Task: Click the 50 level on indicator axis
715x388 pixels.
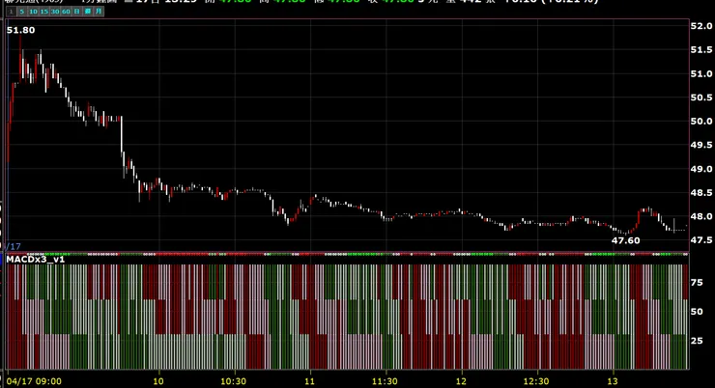Action: (x=697, y=312)
